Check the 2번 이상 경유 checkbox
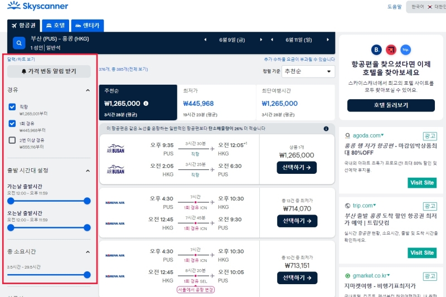Viewport: 446px width, 297px height. (x=12, y=140)
